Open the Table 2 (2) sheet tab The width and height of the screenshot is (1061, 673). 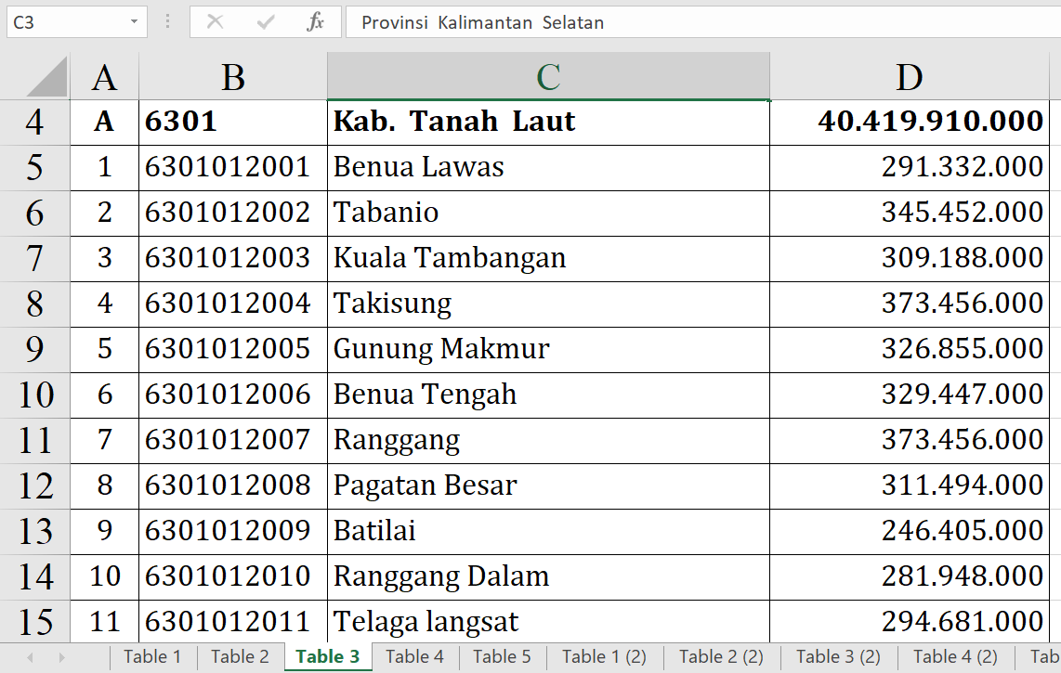click(x=721, y=657)
